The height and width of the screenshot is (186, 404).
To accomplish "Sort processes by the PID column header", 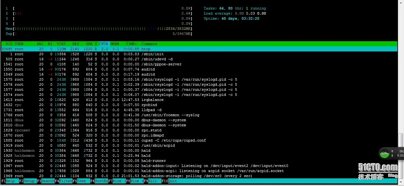I will [x=9, y=44].
